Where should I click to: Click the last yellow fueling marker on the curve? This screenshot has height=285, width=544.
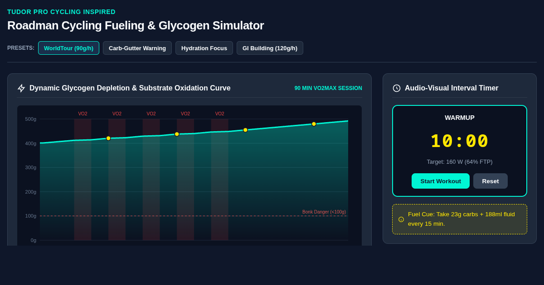[x=314, y=124]
